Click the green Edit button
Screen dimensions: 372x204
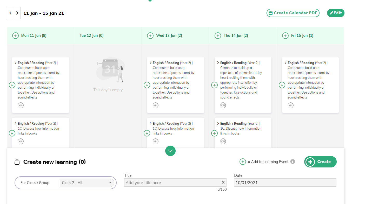pyautogui.click(x=336, y=13)
